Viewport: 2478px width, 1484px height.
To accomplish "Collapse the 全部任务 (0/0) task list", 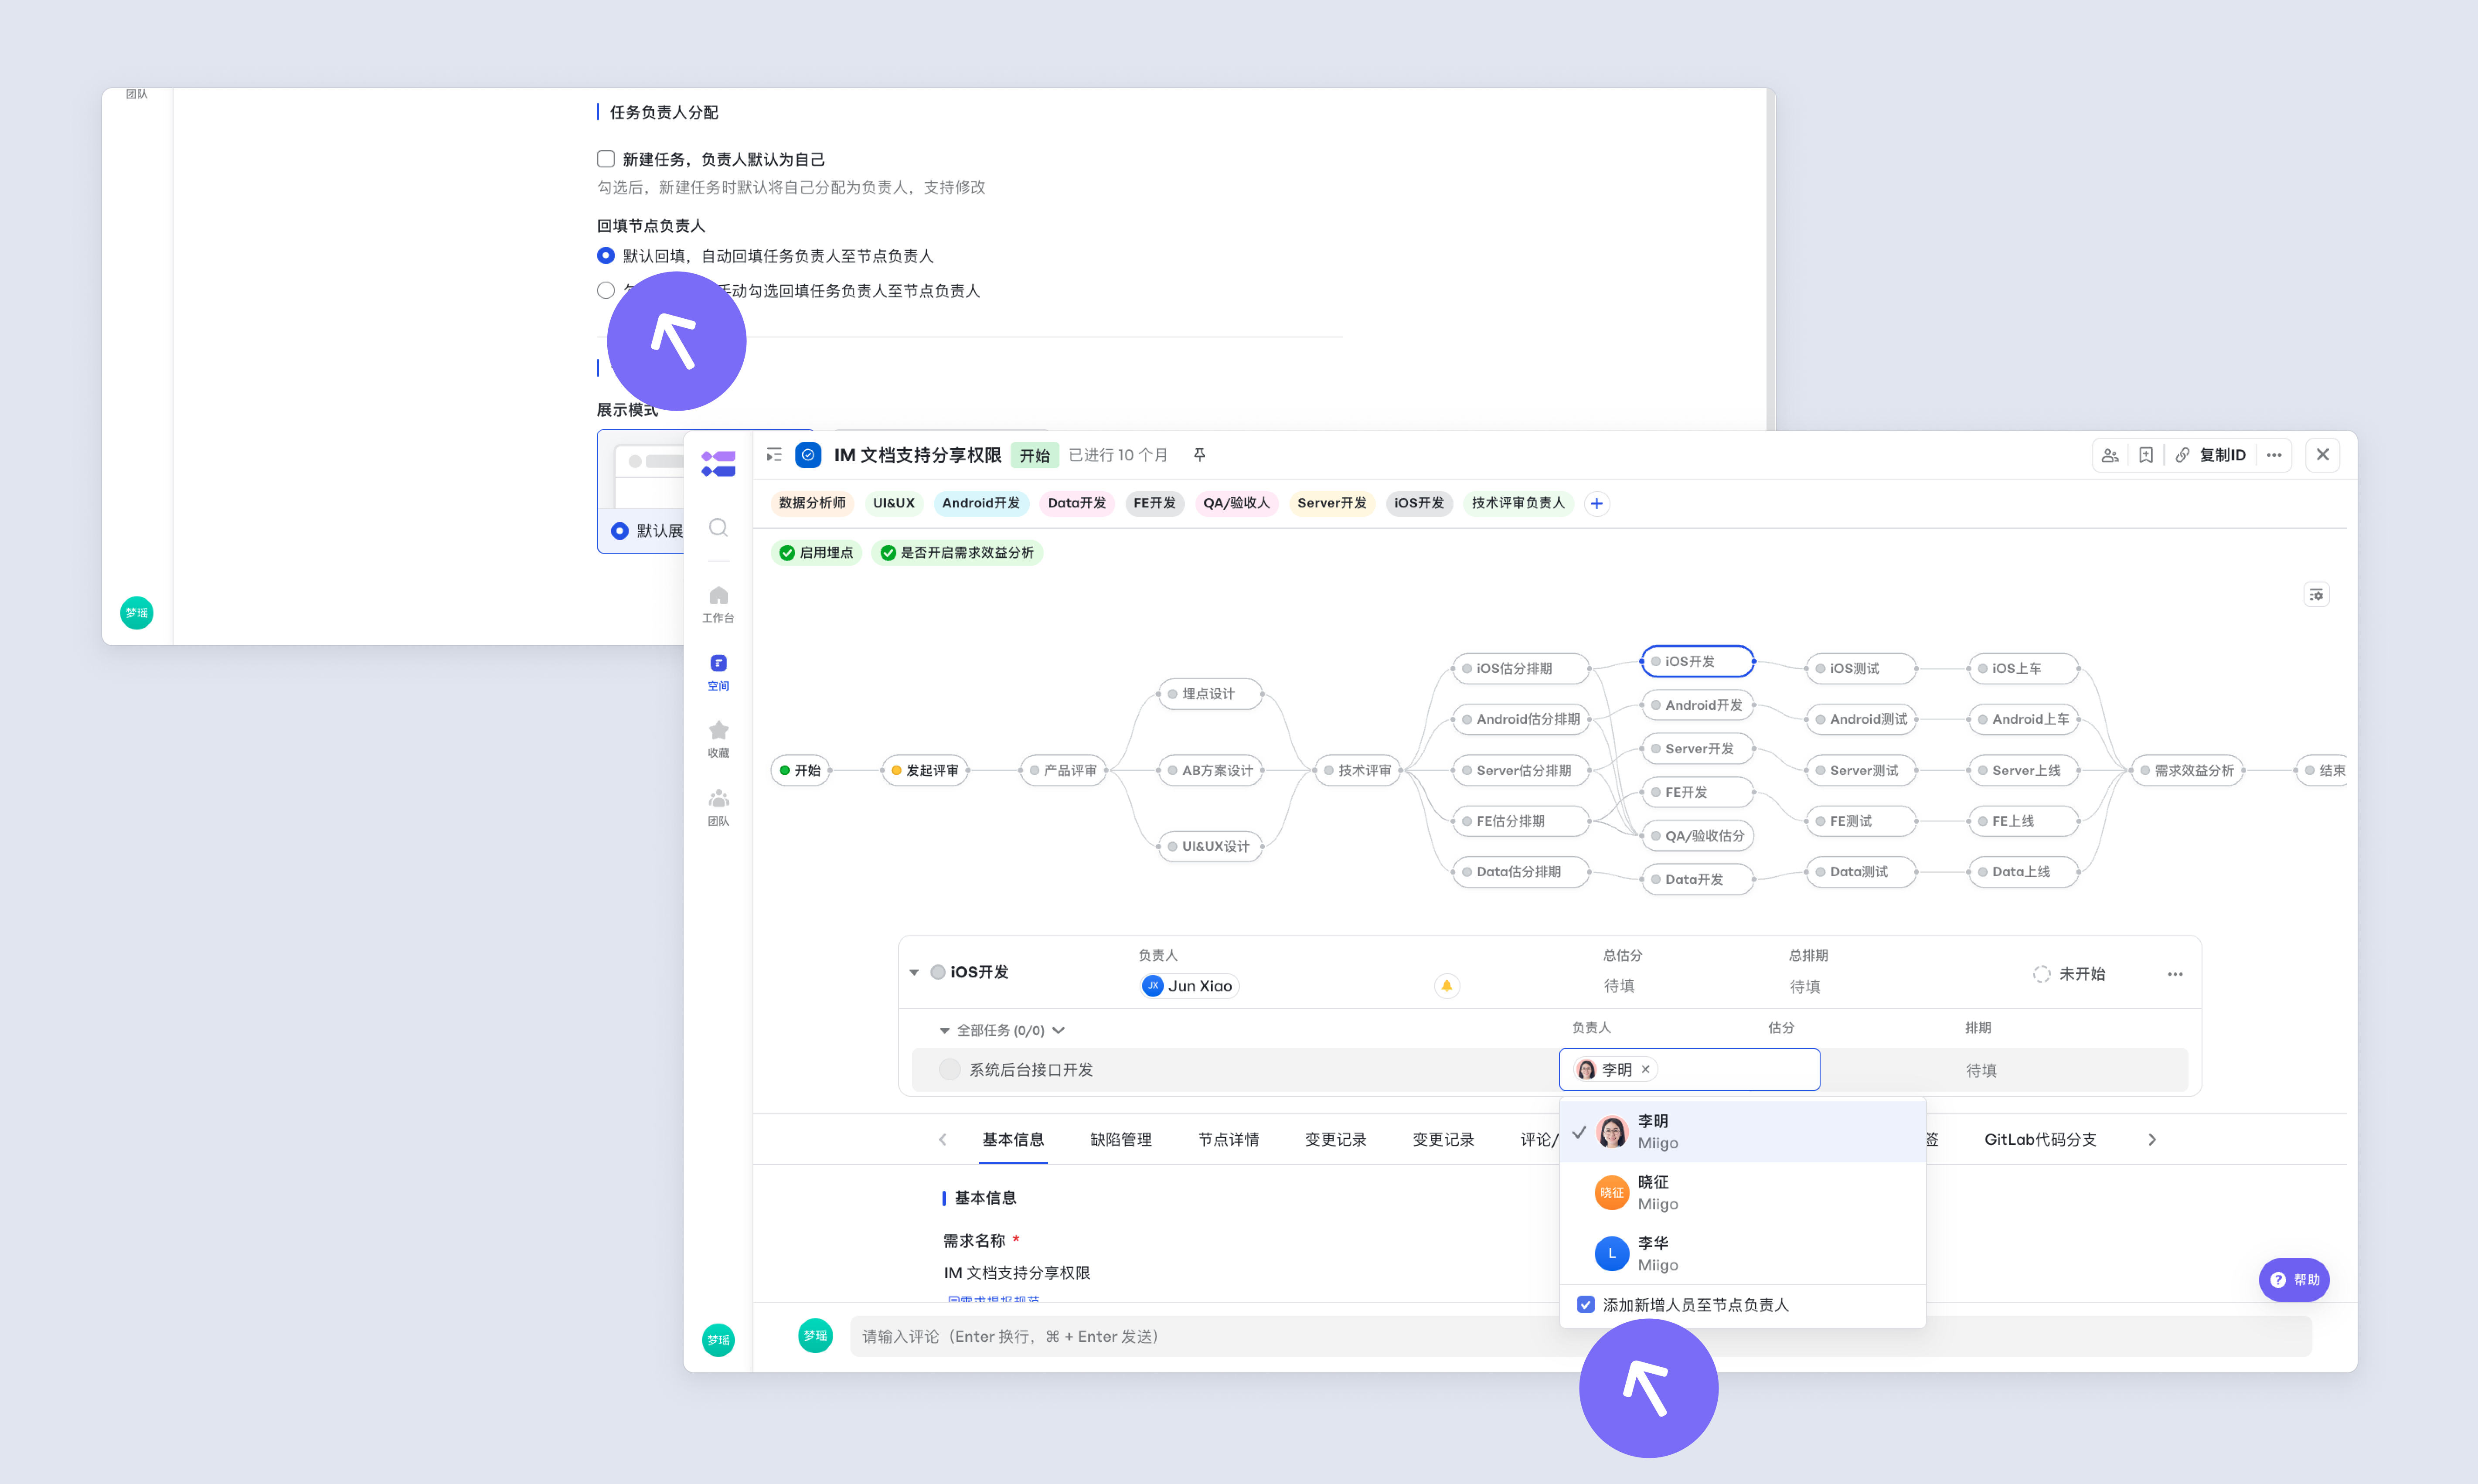I will pos(944,1030).
